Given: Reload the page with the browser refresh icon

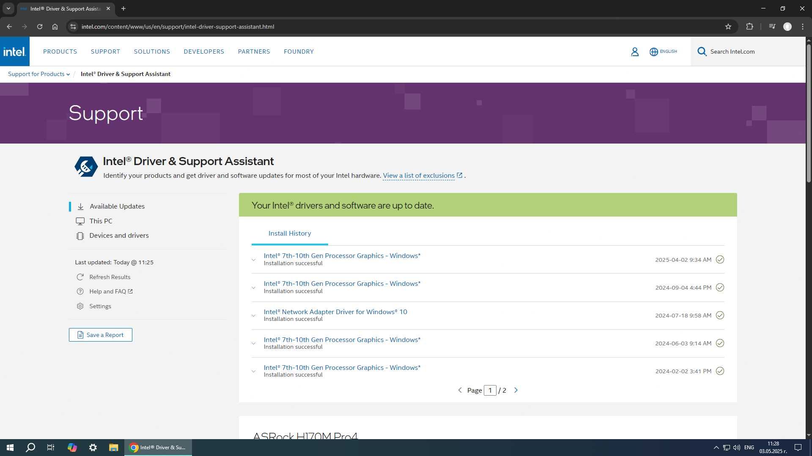Looking at the screenshot, I should [40, 27].
